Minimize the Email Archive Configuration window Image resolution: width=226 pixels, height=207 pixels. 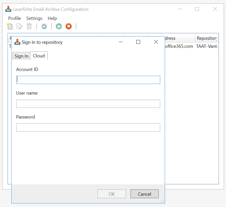coord(180,9)
